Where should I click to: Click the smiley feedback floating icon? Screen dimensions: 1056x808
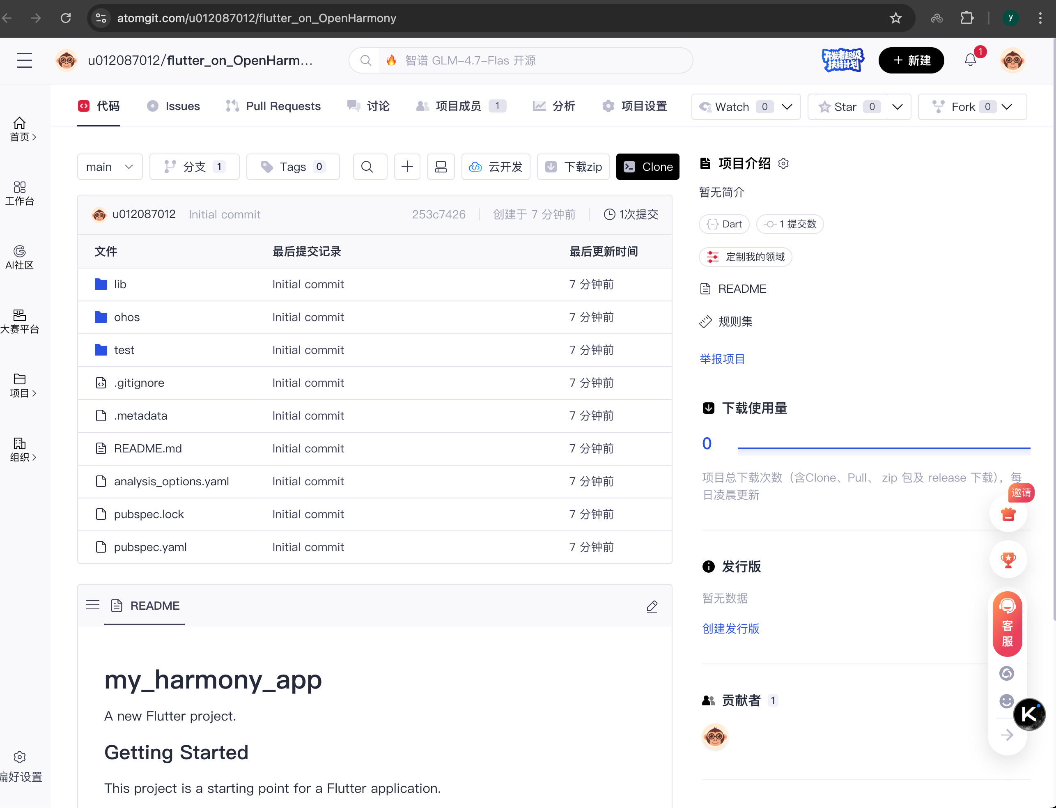(x=1006, y=701)
